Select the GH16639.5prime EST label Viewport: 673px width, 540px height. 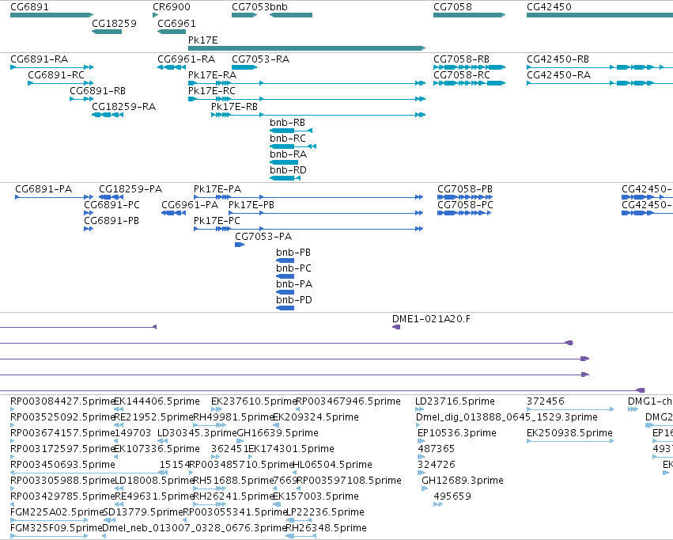[278, 433]
